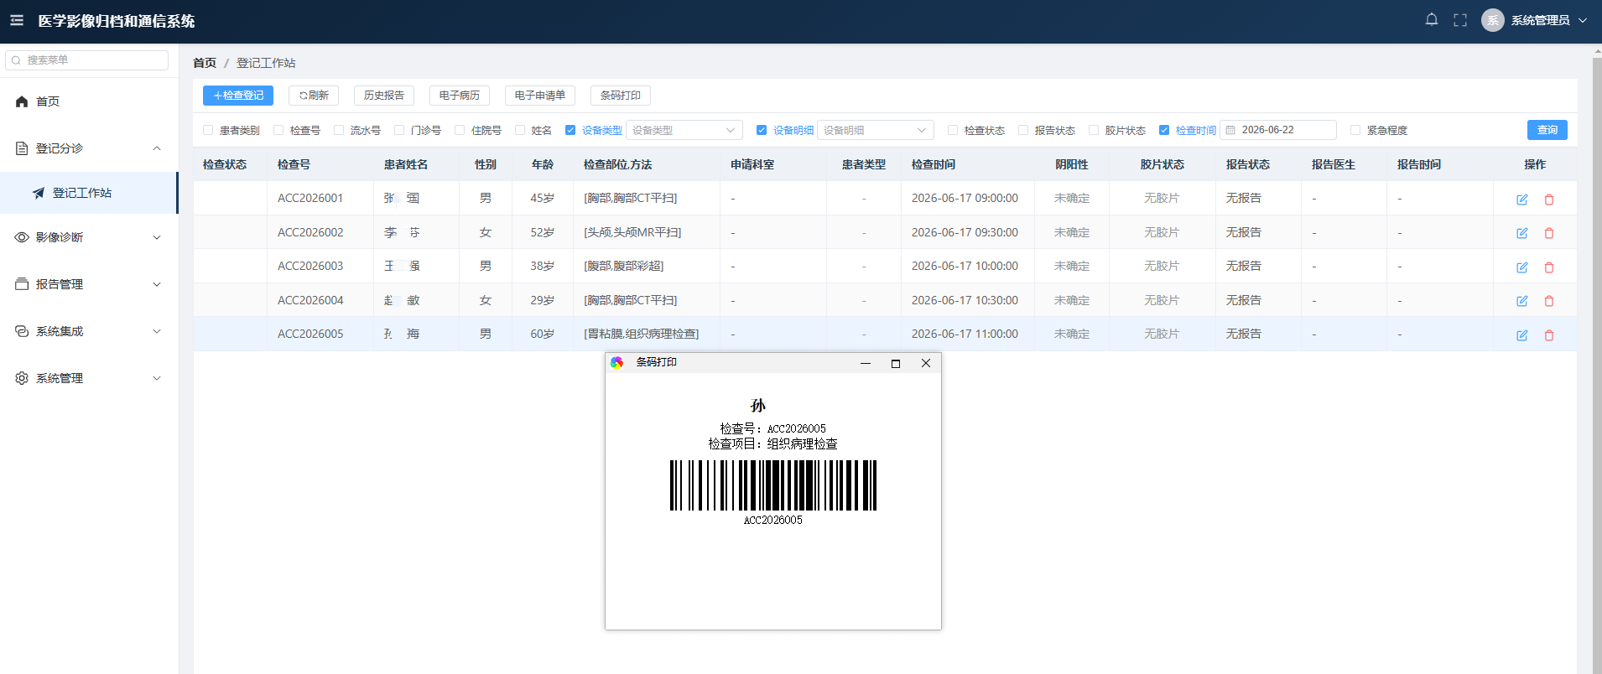
Task: Expand the 影像诊断 sidebar group
Action: 89,237
